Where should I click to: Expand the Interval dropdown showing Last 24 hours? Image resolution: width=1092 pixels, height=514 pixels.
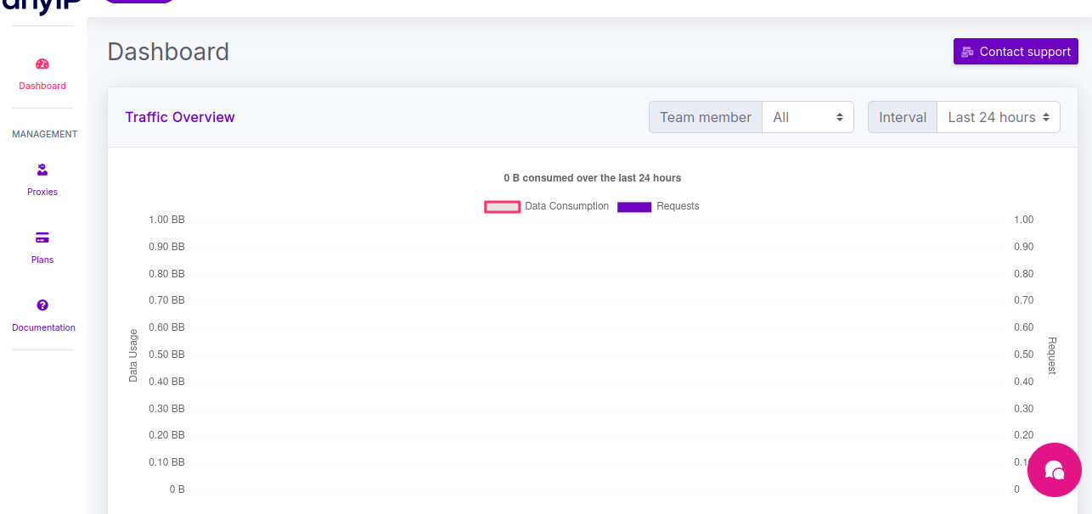pyautogui.click(x=998, y=117)
